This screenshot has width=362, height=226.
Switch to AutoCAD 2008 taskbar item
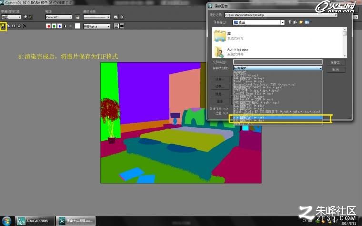point(35,221)
